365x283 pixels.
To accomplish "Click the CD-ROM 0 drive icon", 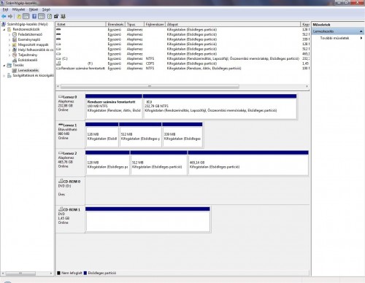I will pyautogui.click(x=61, y=181).
